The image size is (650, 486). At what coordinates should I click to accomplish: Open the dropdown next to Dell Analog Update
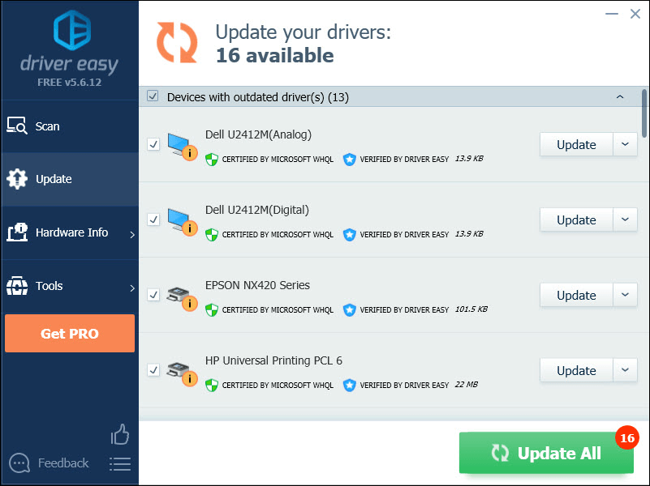pos(624,144)
